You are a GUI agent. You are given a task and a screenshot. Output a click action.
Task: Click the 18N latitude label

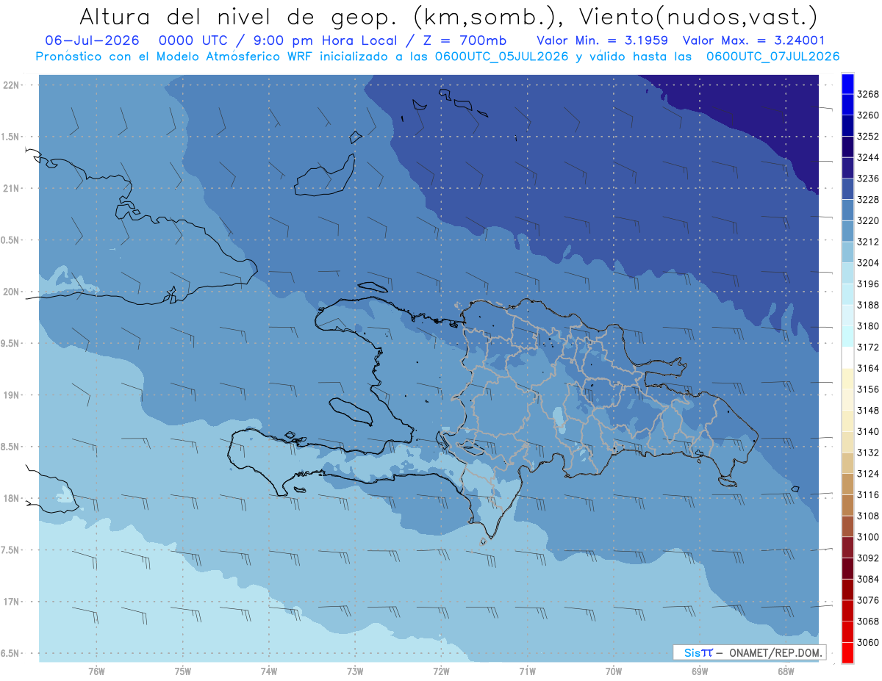(x=11, y=498)
